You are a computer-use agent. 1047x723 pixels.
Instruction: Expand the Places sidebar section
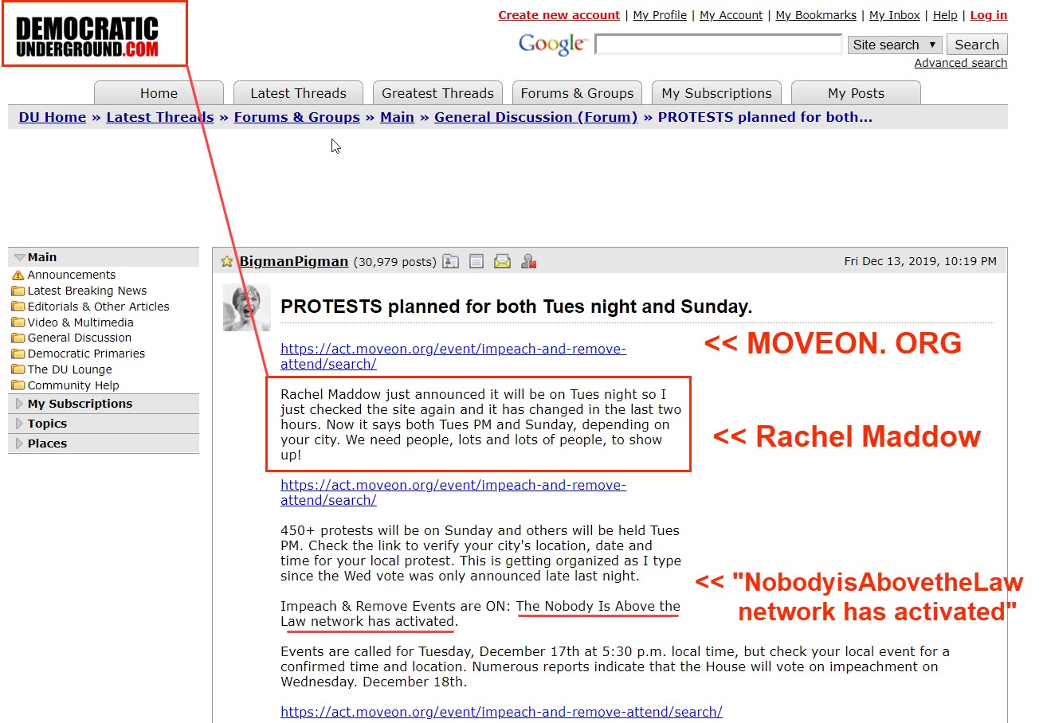19,444
